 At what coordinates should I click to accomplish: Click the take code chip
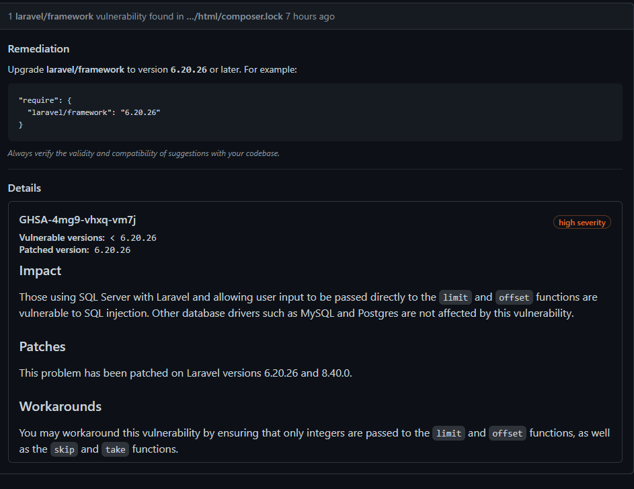pos(115,450)
